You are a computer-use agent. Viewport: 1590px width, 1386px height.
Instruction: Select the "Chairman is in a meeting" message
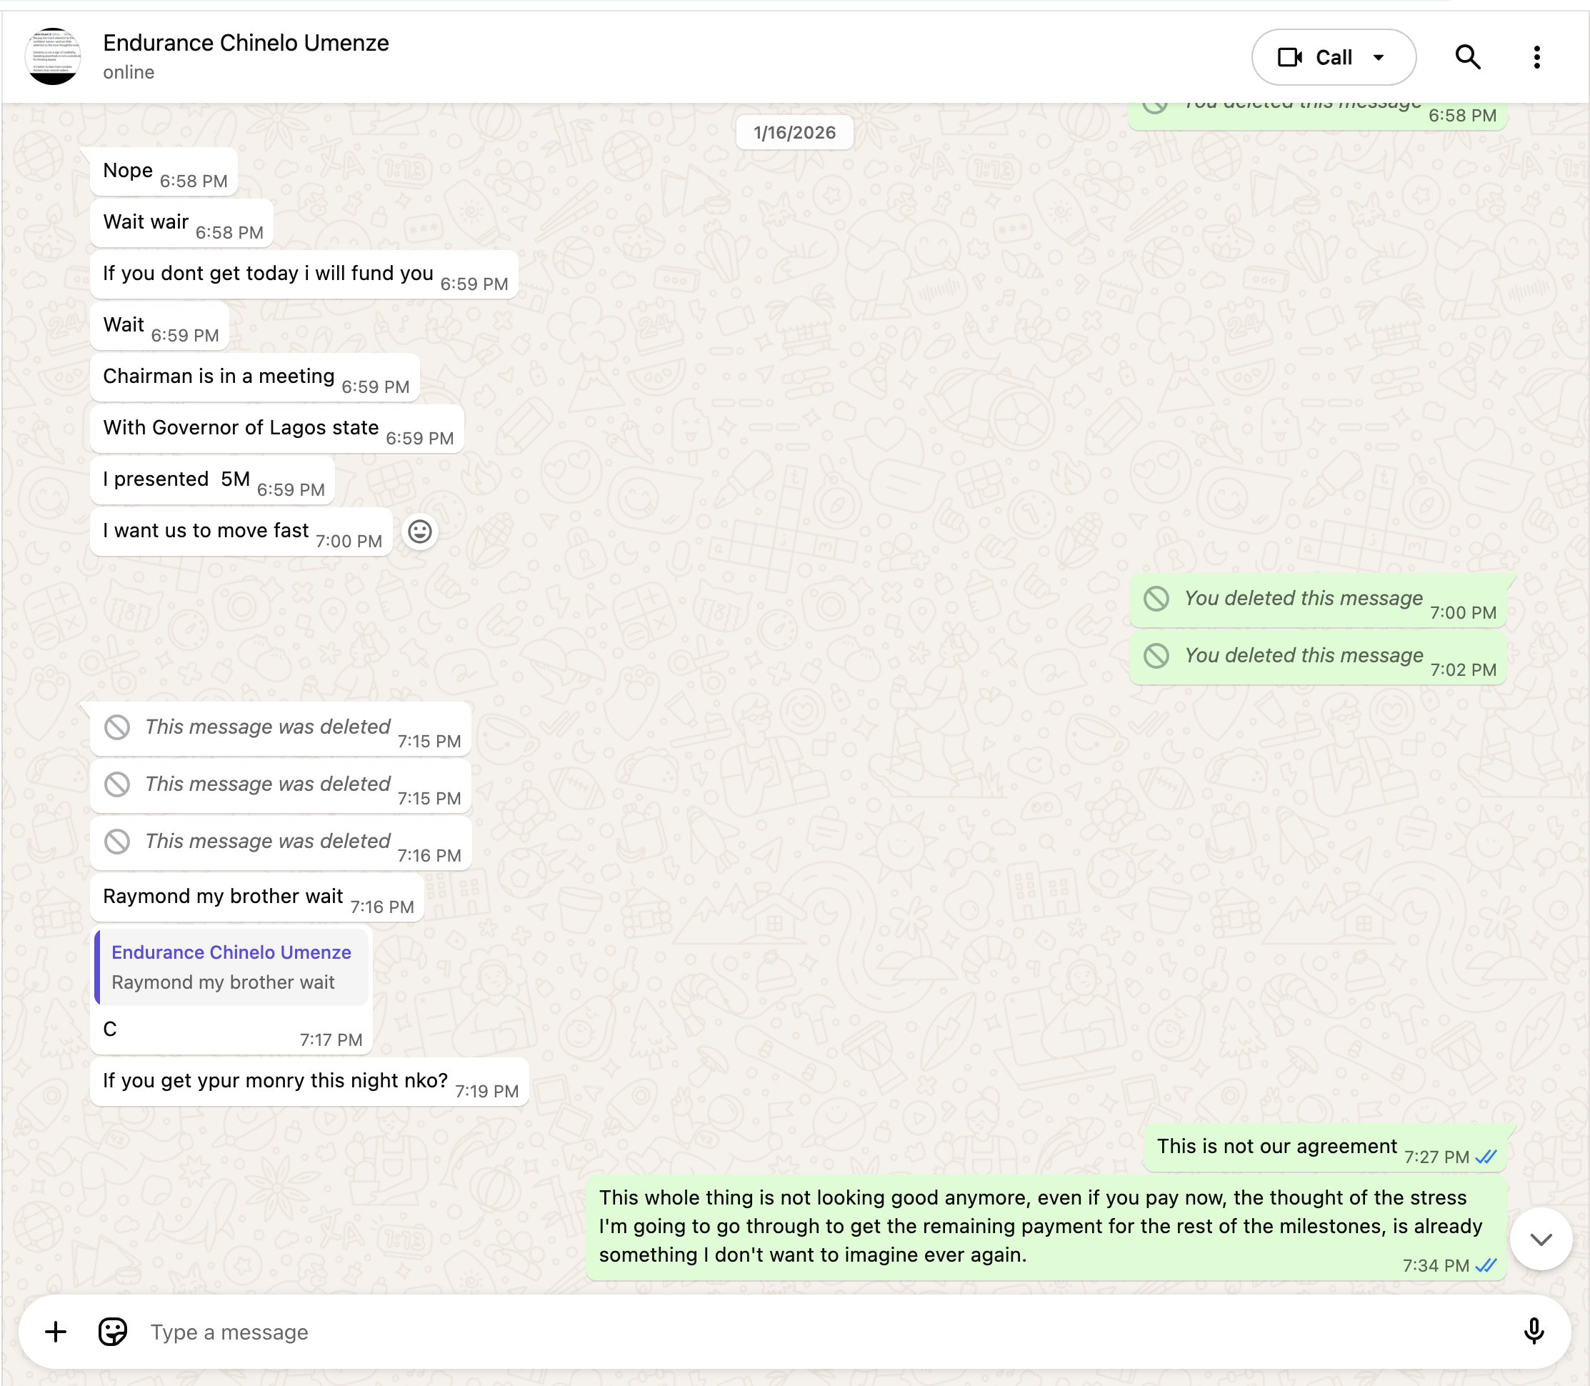(x=255, y=377)
